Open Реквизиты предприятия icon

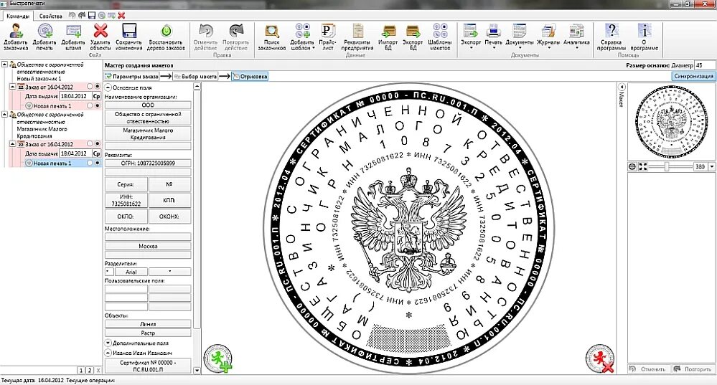(357, 31)
